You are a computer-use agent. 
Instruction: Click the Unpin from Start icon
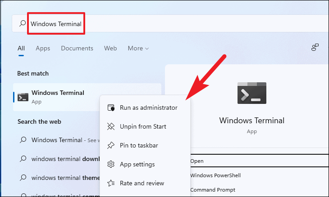coord(111,126)
